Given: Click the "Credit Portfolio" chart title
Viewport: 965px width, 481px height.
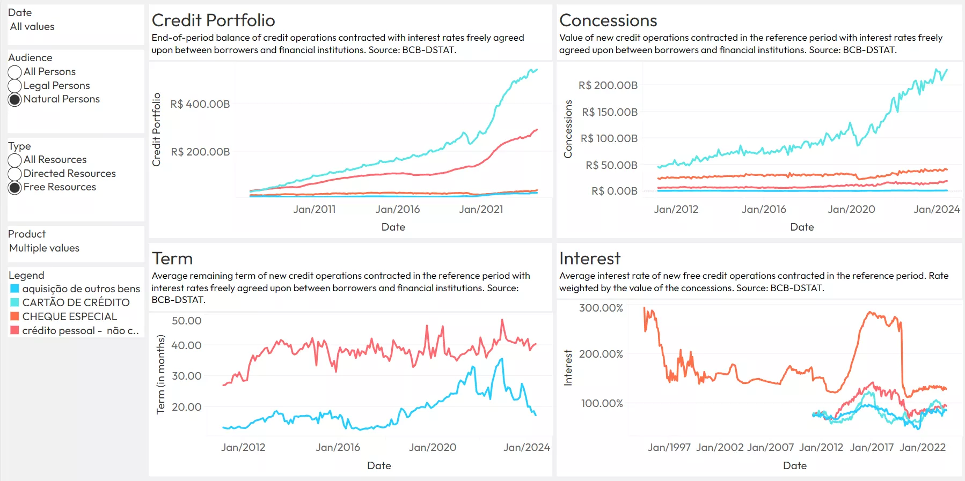Looking at the screenshot, I should click(213, 20).
